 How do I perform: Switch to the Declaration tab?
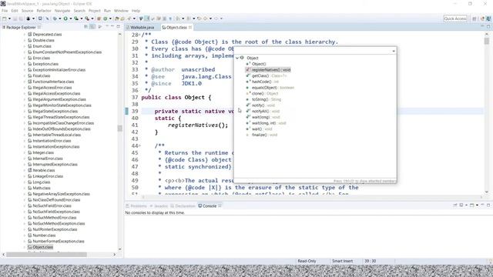(x=183, y=205)
